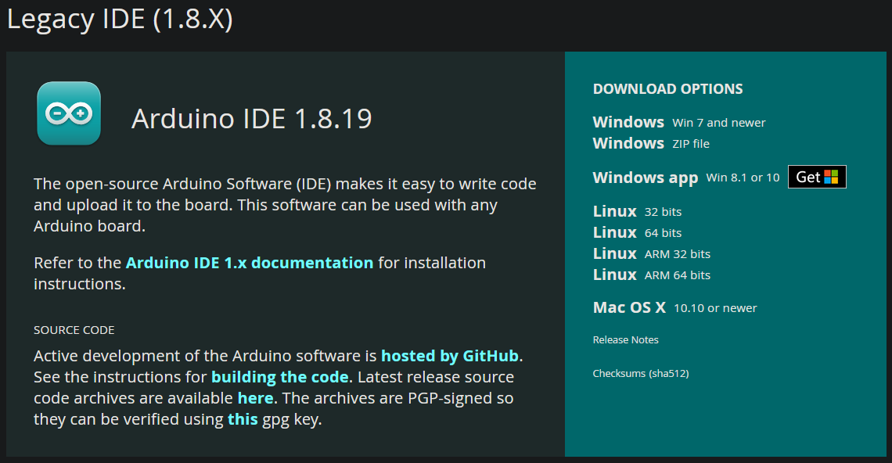Click the Legacy IDE (1.8.X) heading

[x=120, y=19]
